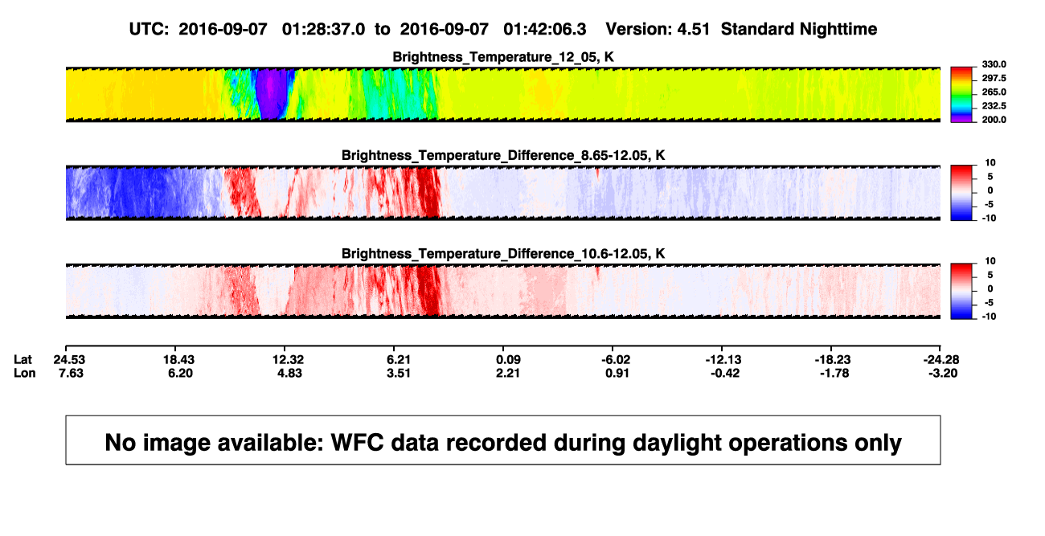This screenshot has height=536, width=1045.
Task: Click the UTC time range header
Action: [357, 29]
